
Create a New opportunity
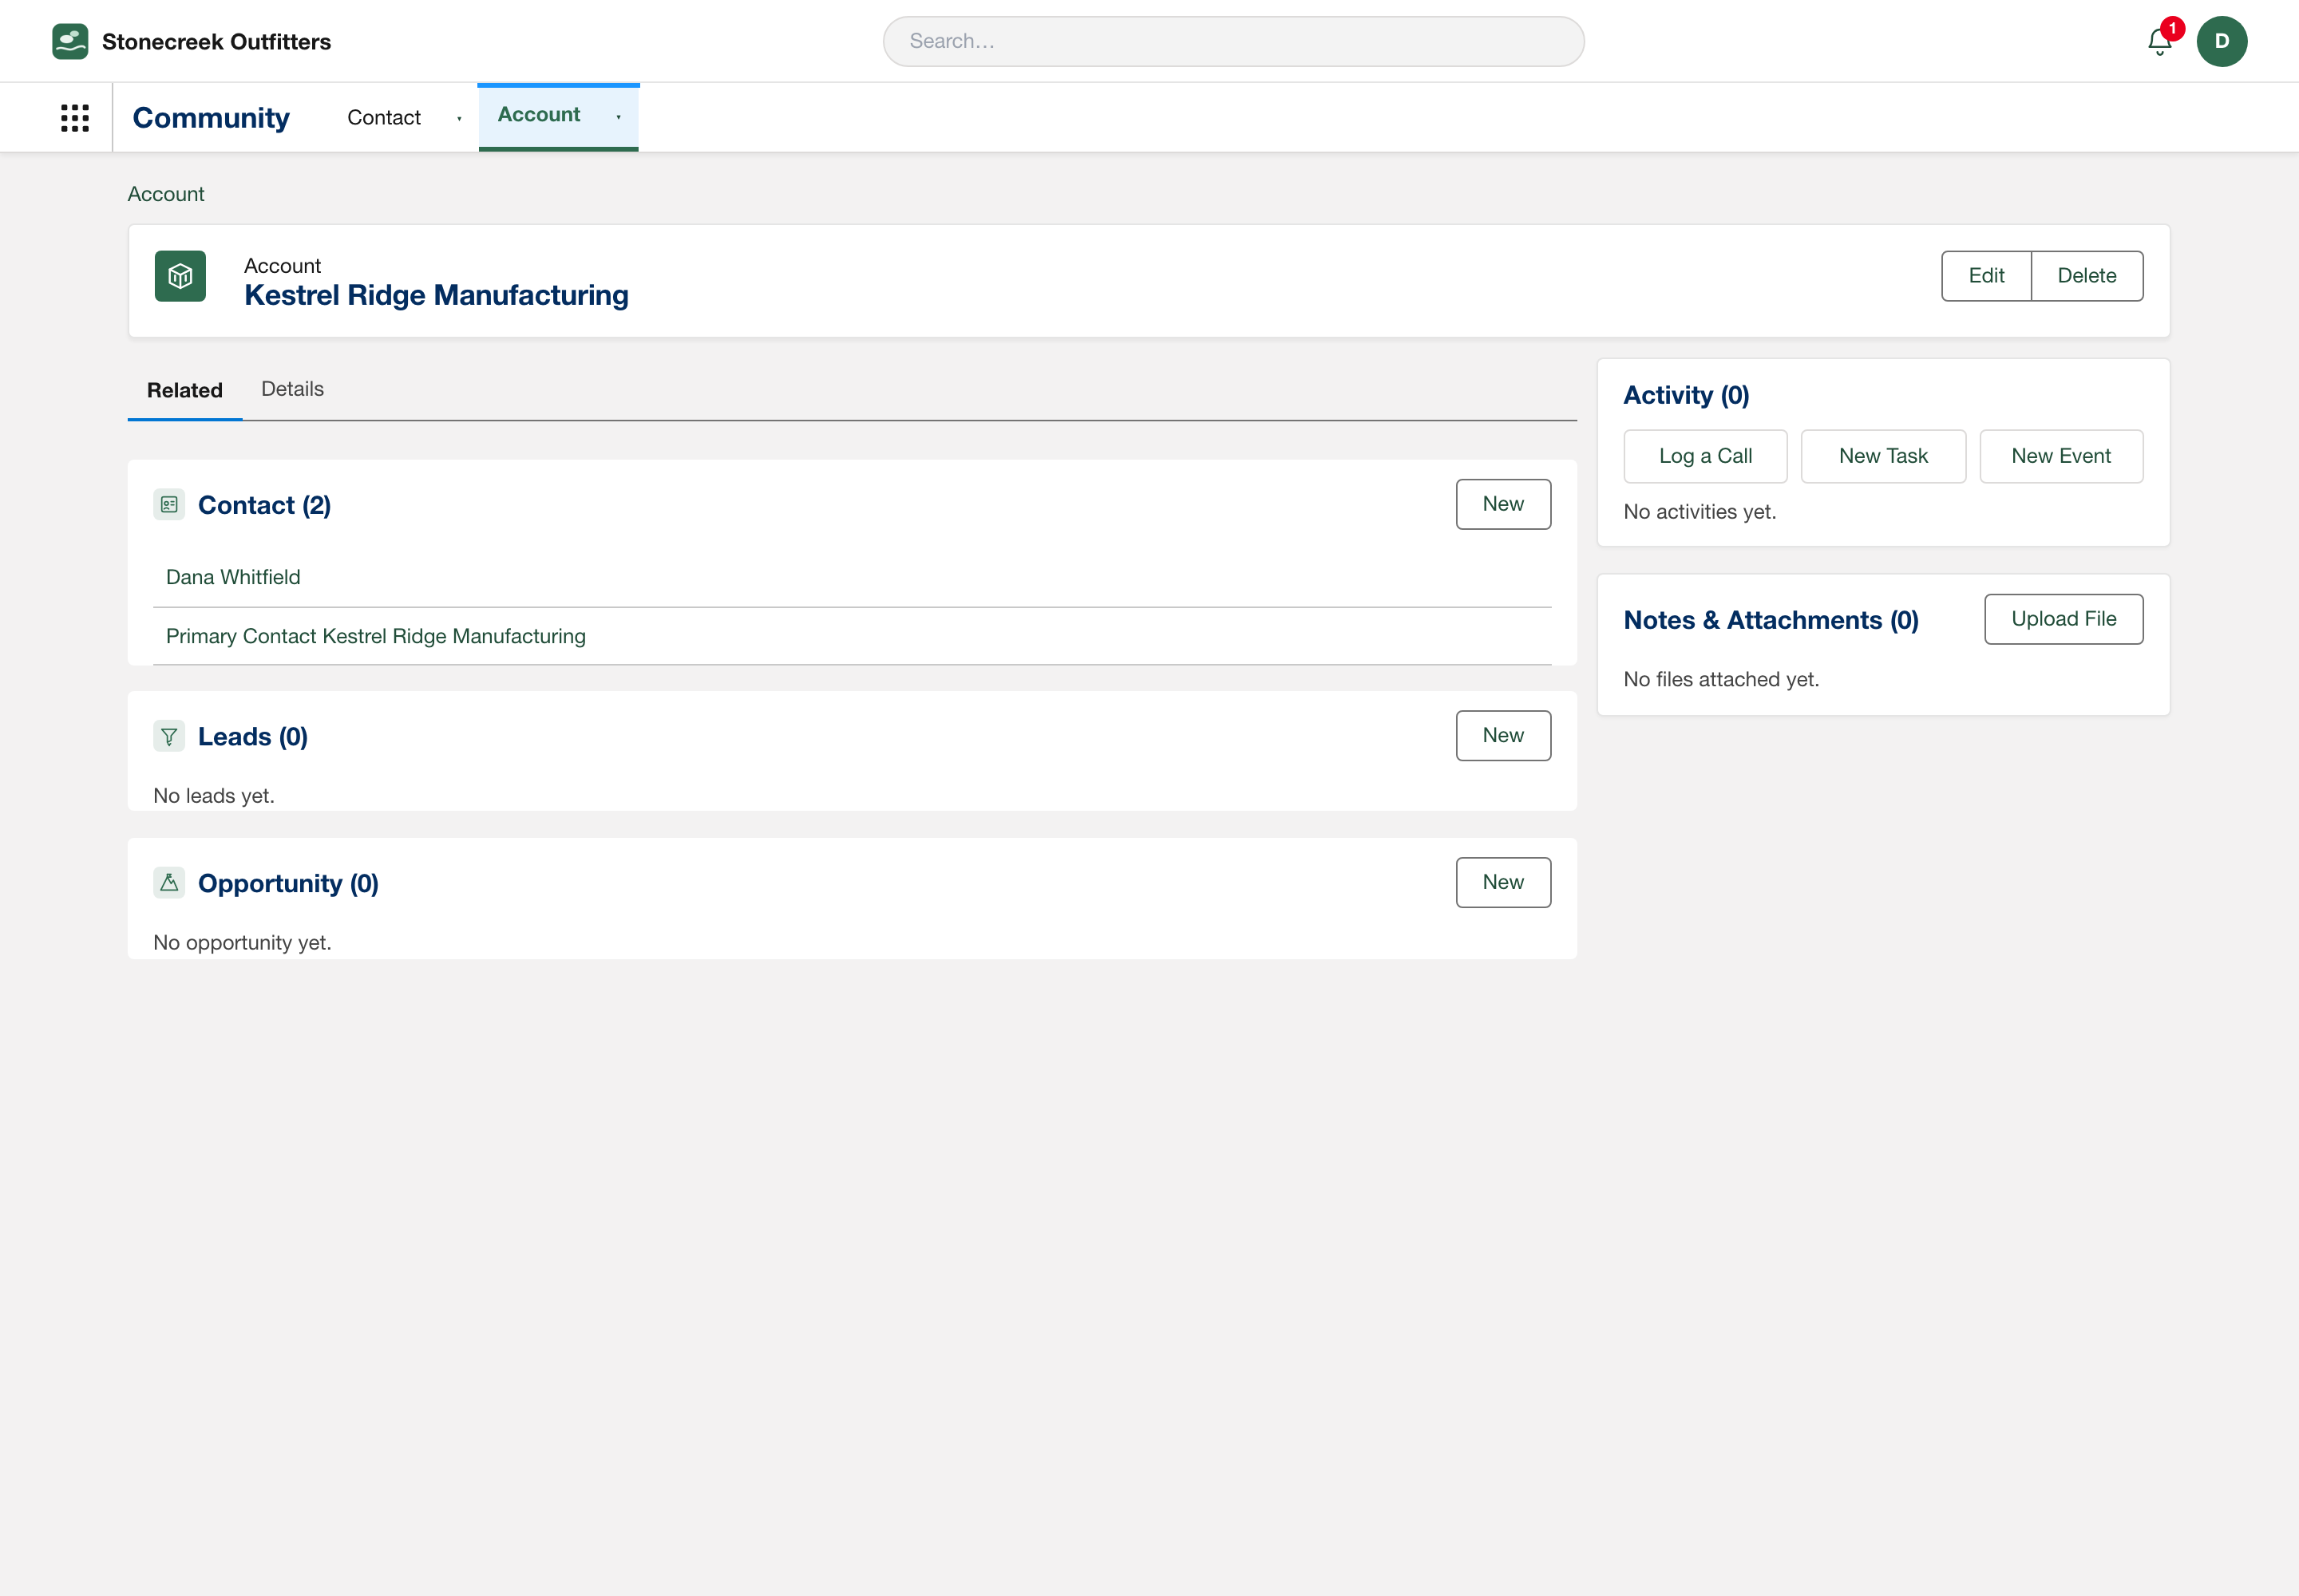click(x=1502, y=882)
